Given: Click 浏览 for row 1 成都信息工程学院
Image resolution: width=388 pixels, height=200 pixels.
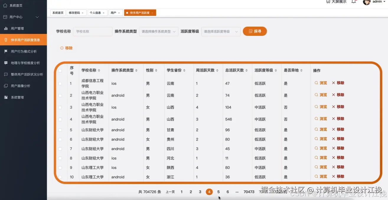Looking at the screenshot, I should point(321,83).
